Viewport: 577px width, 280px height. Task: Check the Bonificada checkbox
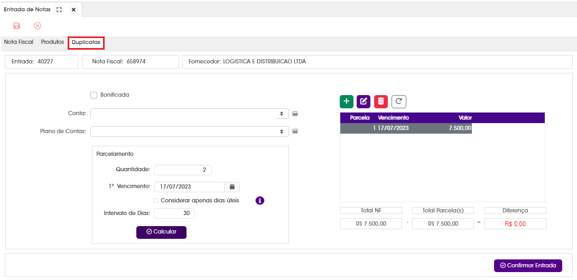point(94,95)
